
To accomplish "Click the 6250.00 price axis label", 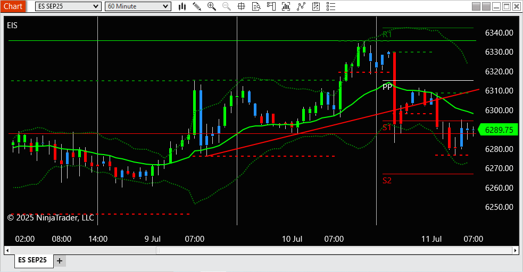I will click(x=499, y=207).
